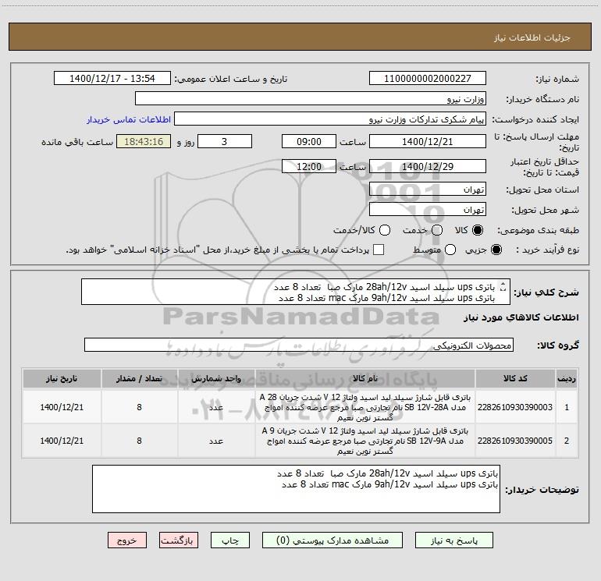Click the توضیحات خریدار text area
This screenshot has height=581, width=601.
tap(296, 489)
